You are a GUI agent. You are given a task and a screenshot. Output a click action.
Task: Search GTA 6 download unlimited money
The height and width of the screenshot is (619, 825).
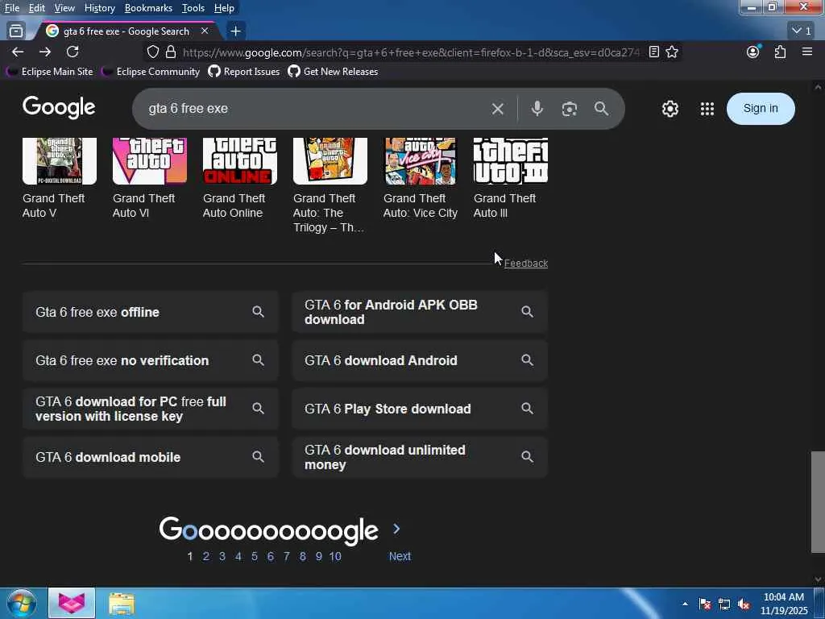click(420, 457)
